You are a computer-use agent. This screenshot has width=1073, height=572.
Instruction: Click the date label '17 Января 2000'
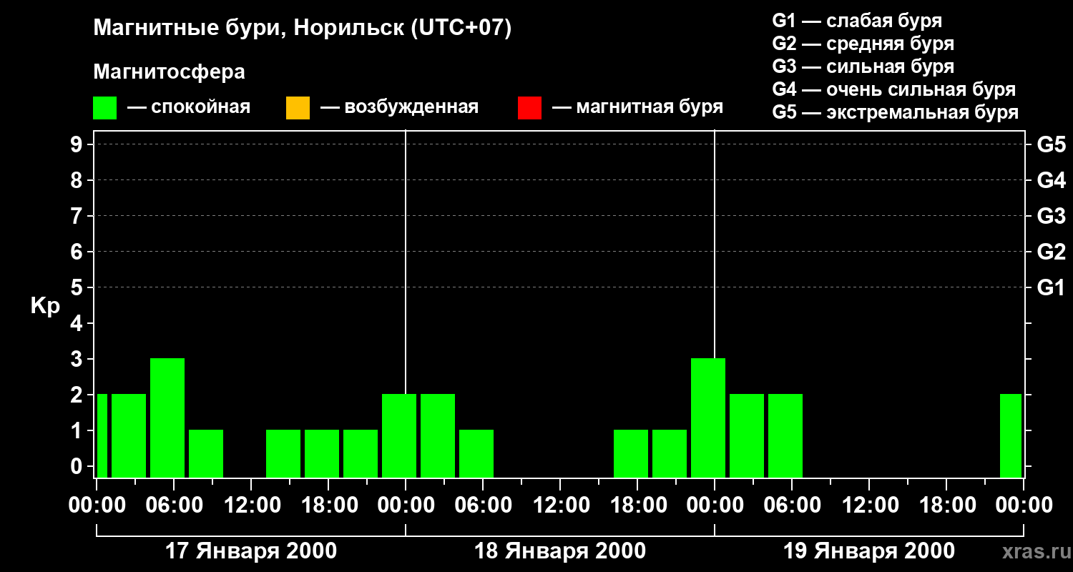tap(251, 551)
